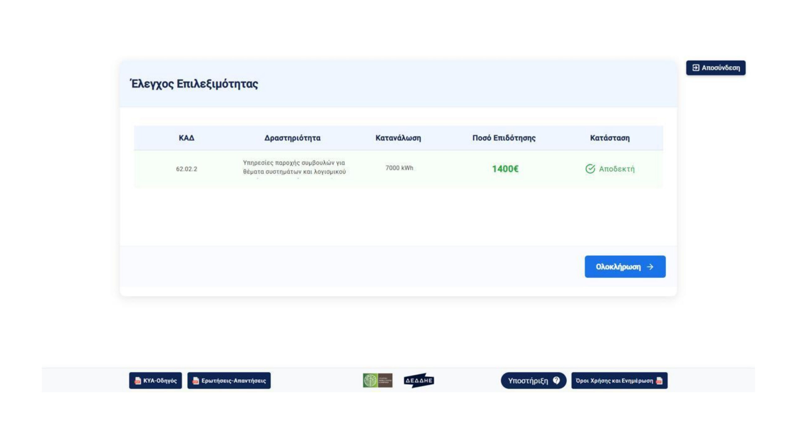Click the 1400€ subsidy amount
Screen dimensions: 797x448
505,169
